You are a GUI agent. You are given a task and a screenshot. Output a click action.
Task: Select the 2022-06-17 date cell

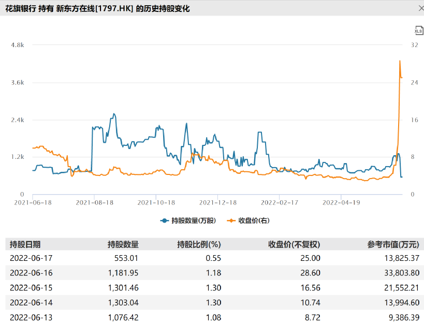31,258
